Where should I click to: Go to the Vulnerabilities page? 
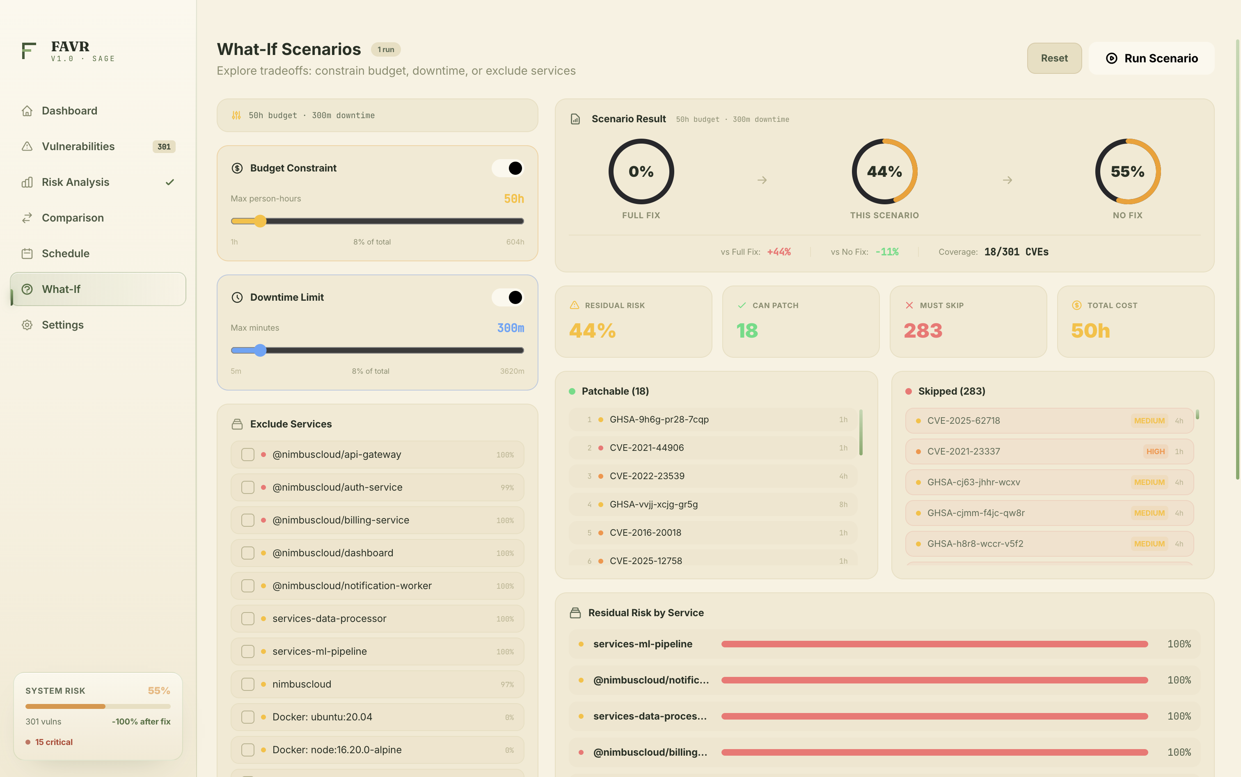[78, 146]
